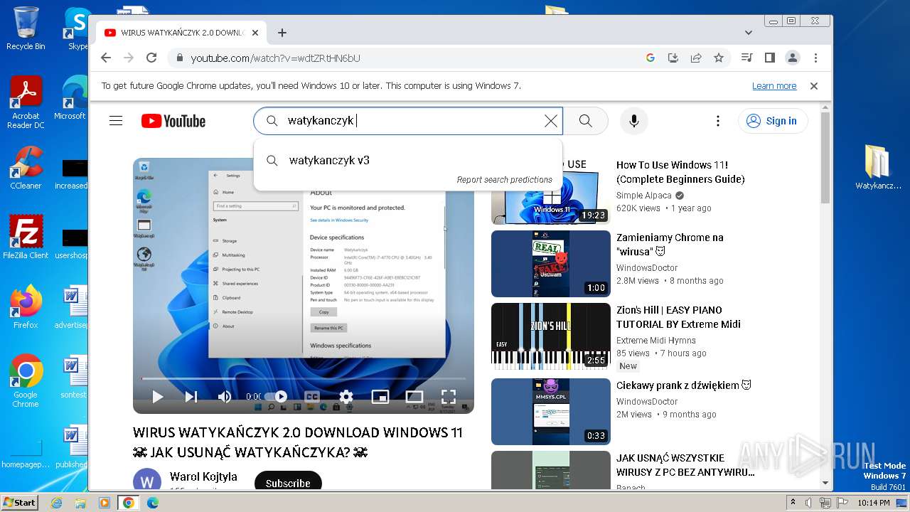Open Ciekawy prank z dźwiękiem video title
The image size is (910, 512).
(684, 385)
